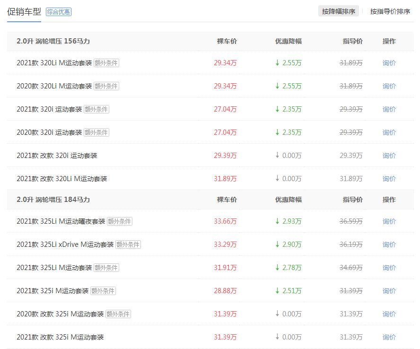
Task: Select model name 2020款 320Li M运动套装
Action: (x=54, y=86)
